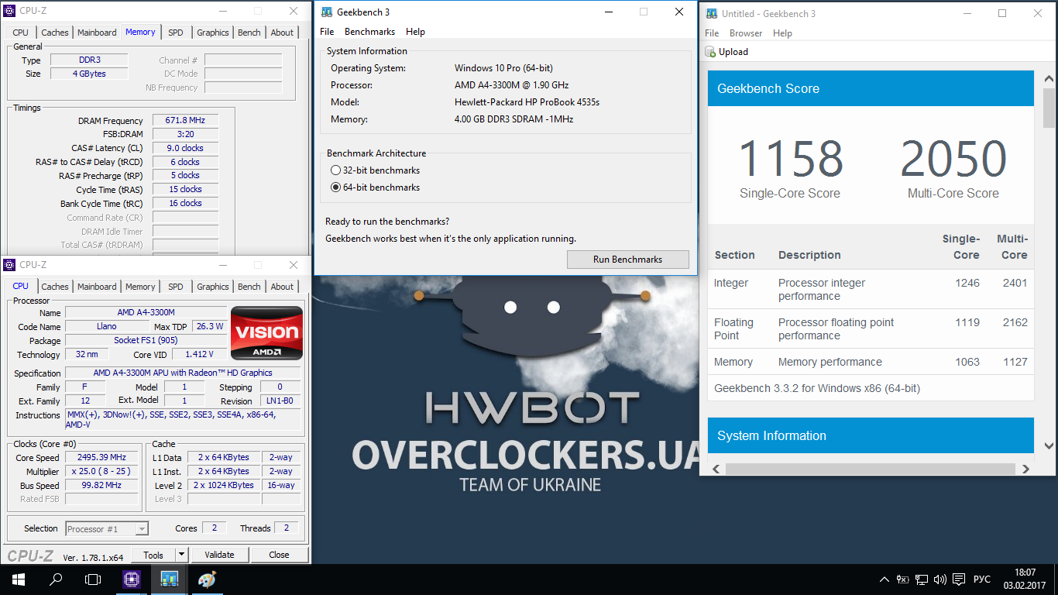Expand the Tools button dropdown arrow
This screenshot has width=1058, height=595.
click(181, 555)
